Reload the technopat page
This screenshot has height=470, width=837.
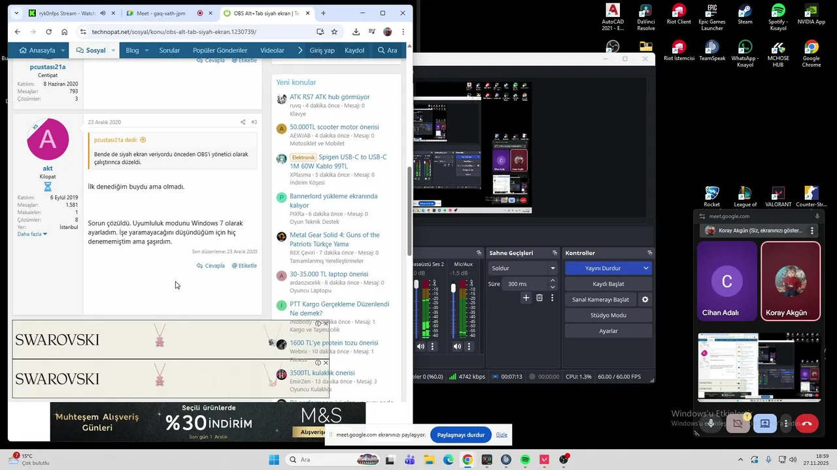pos(48,31)
